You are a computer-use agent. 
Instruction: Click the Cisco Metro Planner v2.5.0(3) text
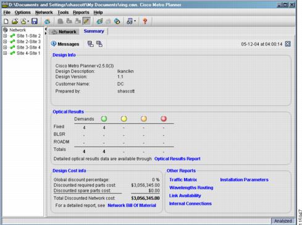pos(85,66)
